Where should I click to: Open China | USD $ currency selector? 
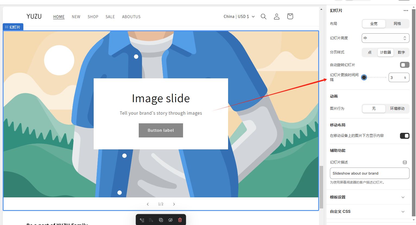pyautogui.click(x=239, y=17)
